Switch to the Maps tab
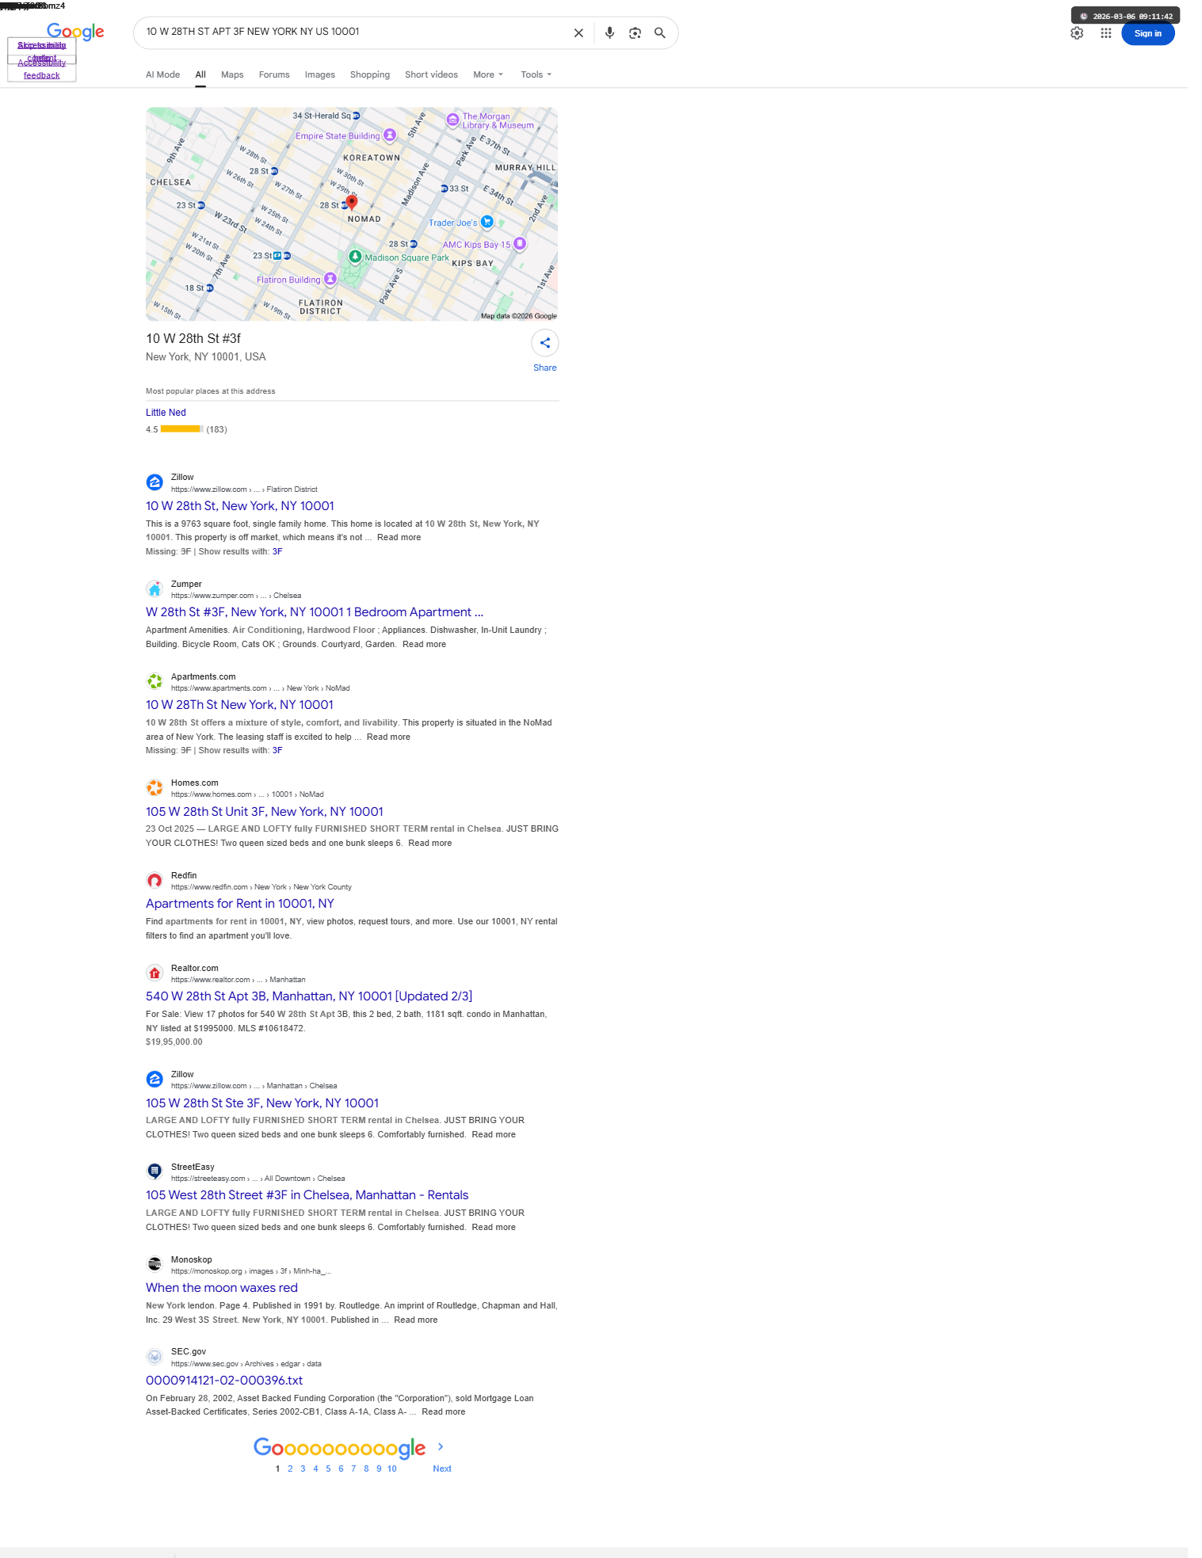Screen dimensions: 1202x1558 pos(232,74)
